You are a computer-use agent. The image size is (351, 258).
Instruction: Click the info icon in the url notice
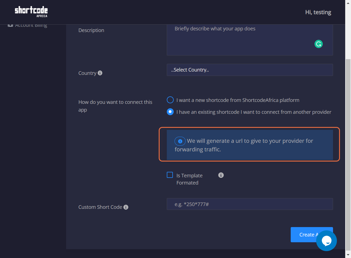point(180,141)
